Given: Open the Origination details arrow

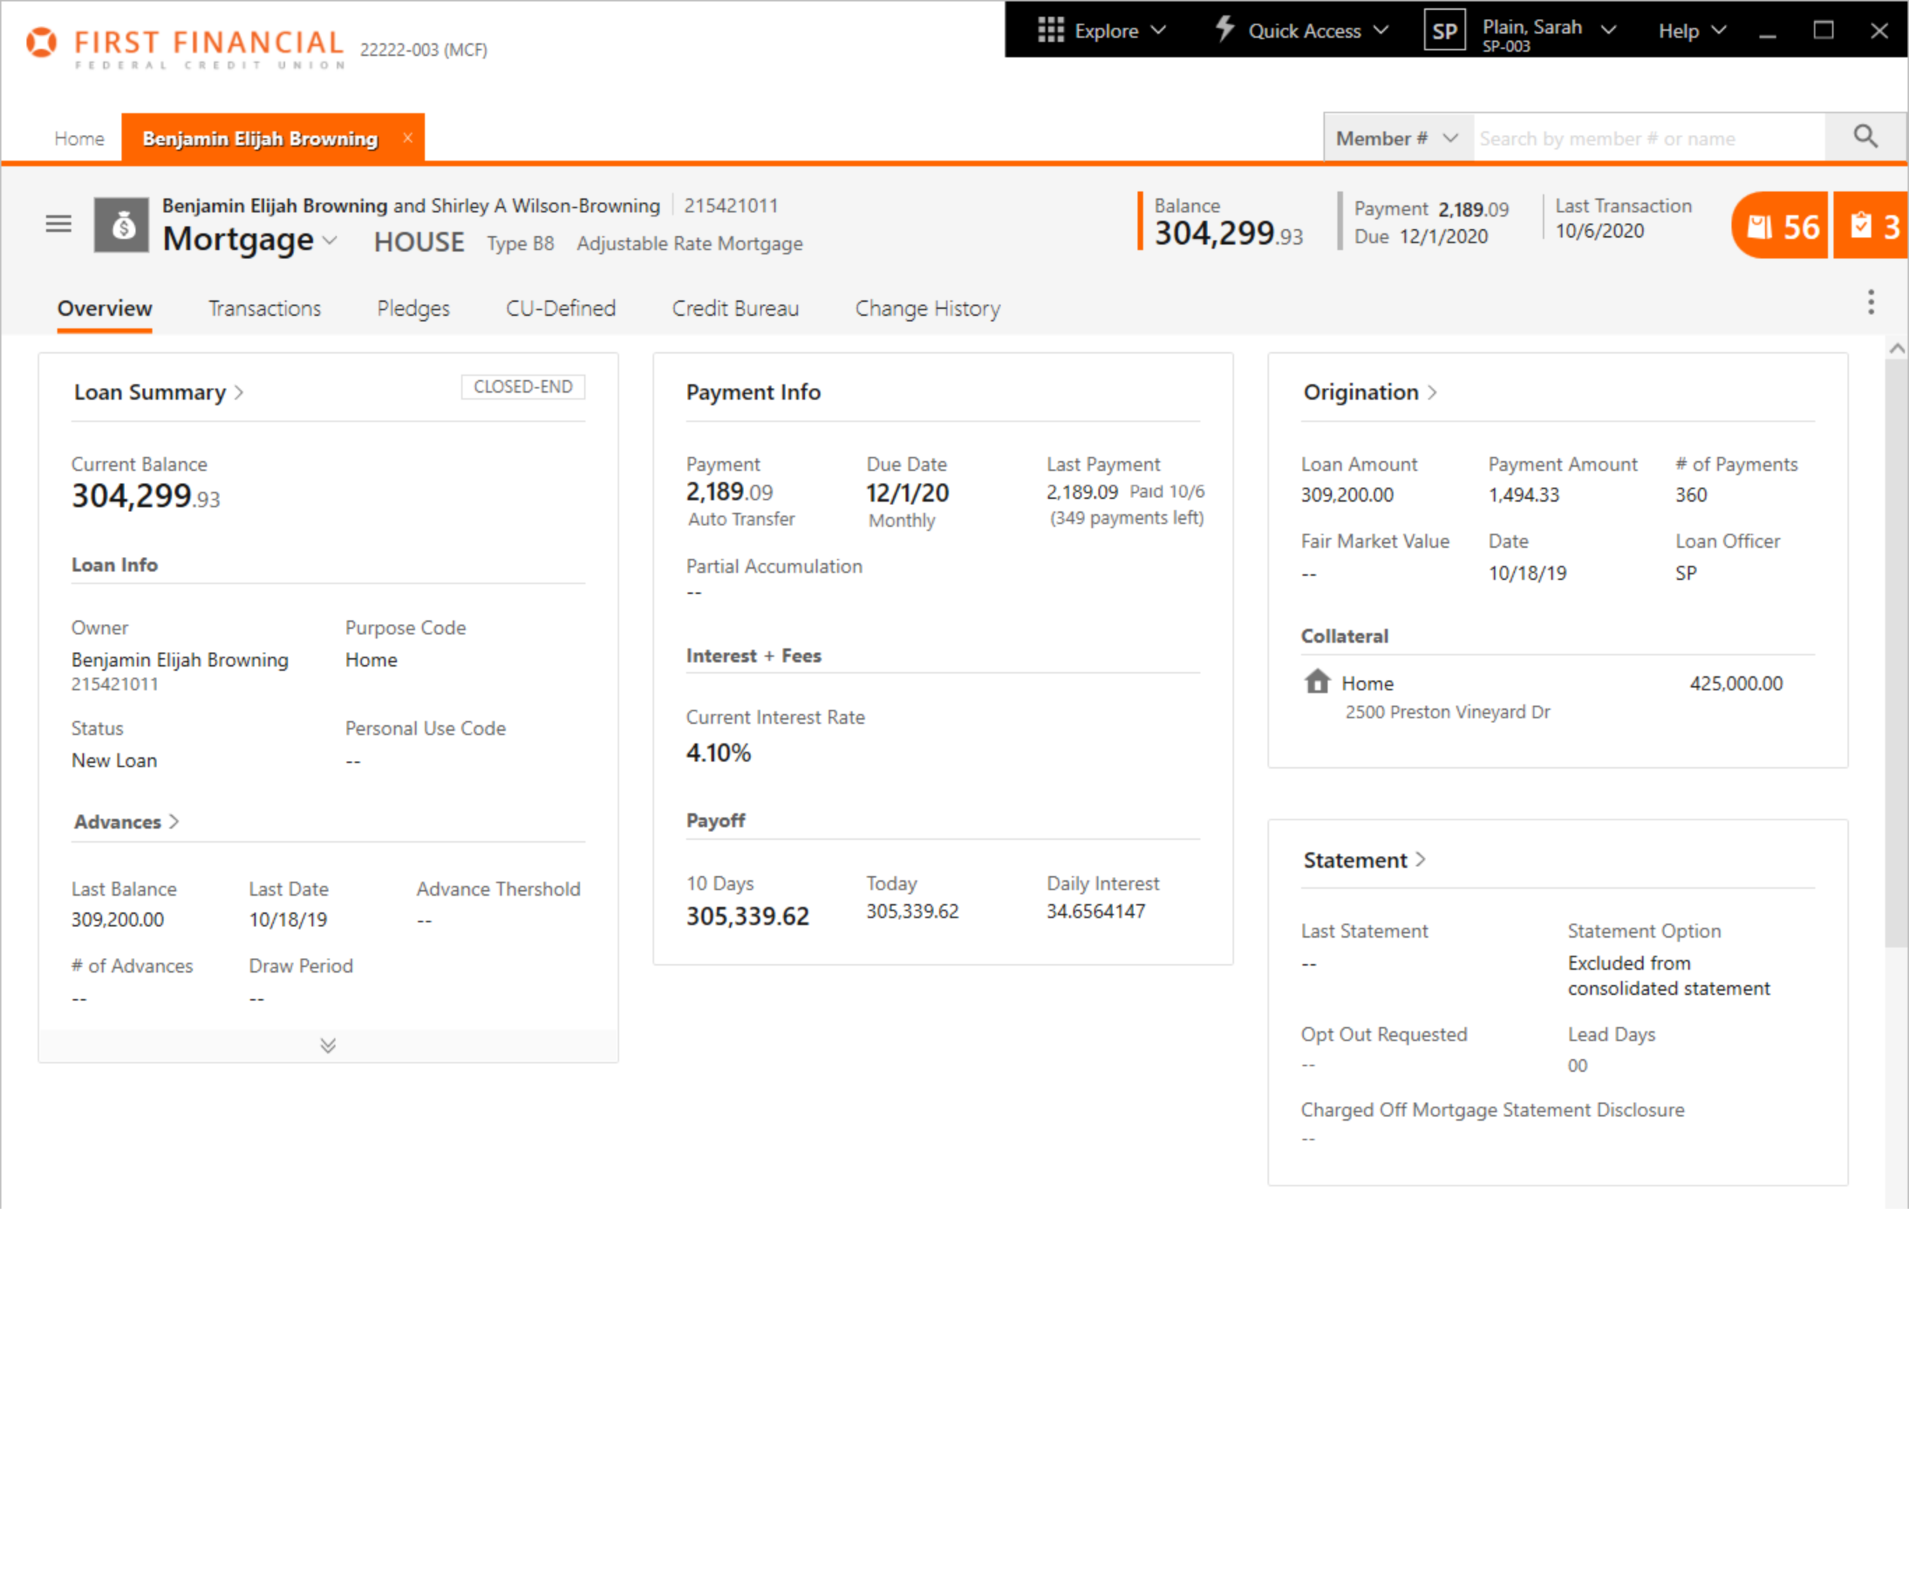Looking at the screenshot, I should coord(1432,393).
